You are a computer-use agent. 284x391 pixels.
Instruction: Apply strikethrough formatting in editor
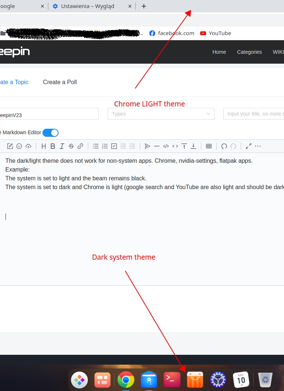(x=71, y=146)
